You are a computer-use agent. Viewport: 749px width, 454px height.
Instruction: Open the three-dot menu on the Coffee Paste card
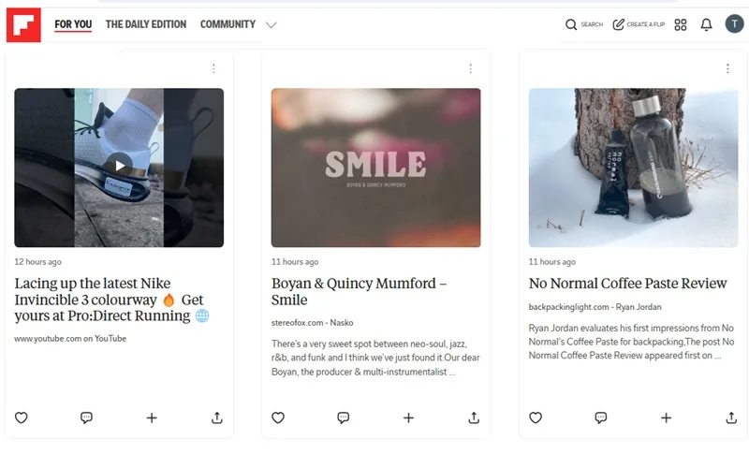(728, 68)
